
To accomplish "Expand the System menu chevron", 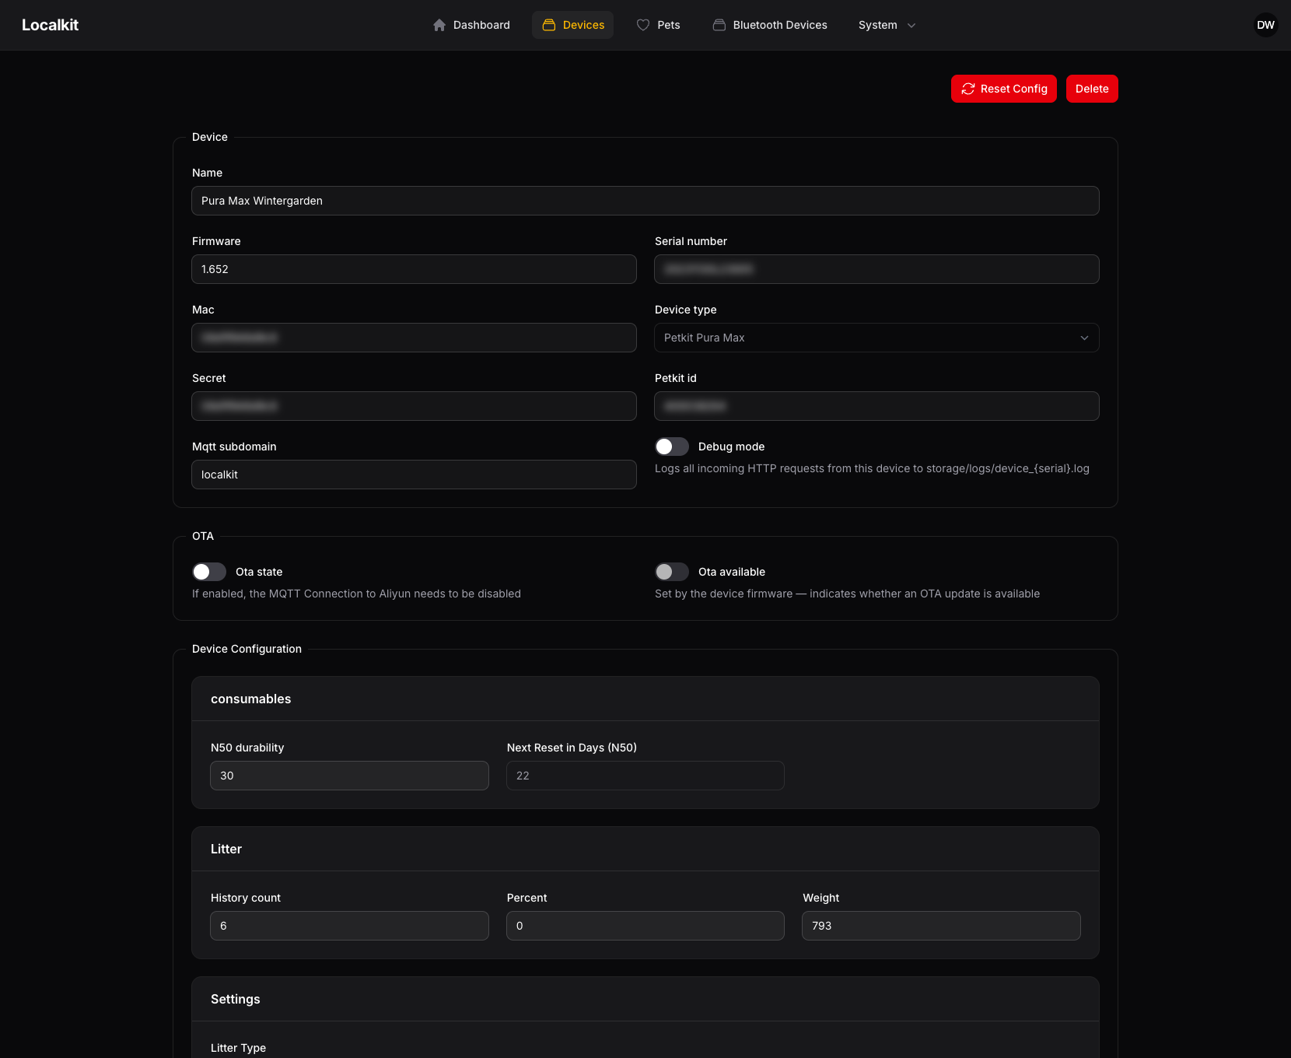I will coord(911,25).
